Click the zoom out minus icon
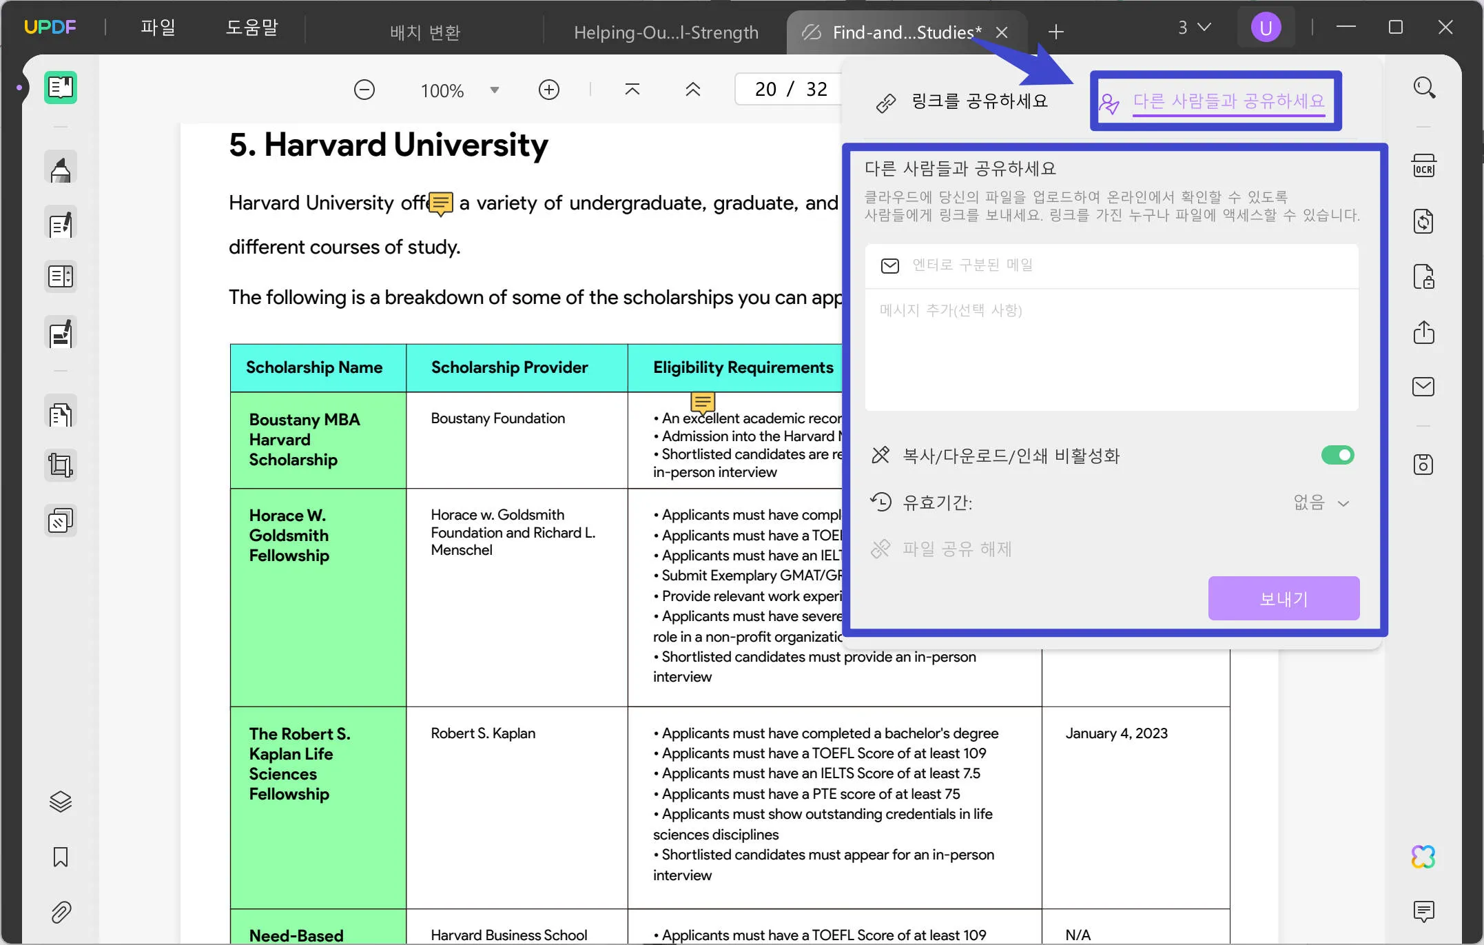This screenshot has width=1484, height=945. [364, 90]
